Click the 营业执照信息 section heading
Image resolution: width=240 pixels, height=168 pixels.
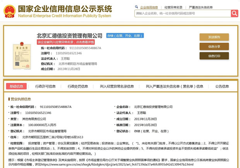(x=21, y=99)
